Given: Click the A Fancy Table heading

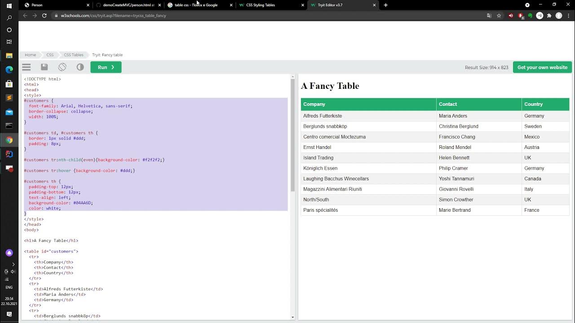Looking at the screenshot, I should (x=330, y=86).
